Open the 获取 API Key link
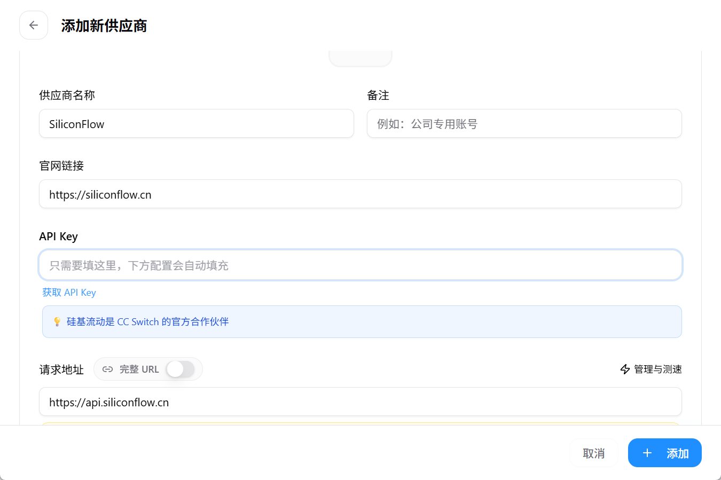The image size is (721, 480). tap(69, 292)
